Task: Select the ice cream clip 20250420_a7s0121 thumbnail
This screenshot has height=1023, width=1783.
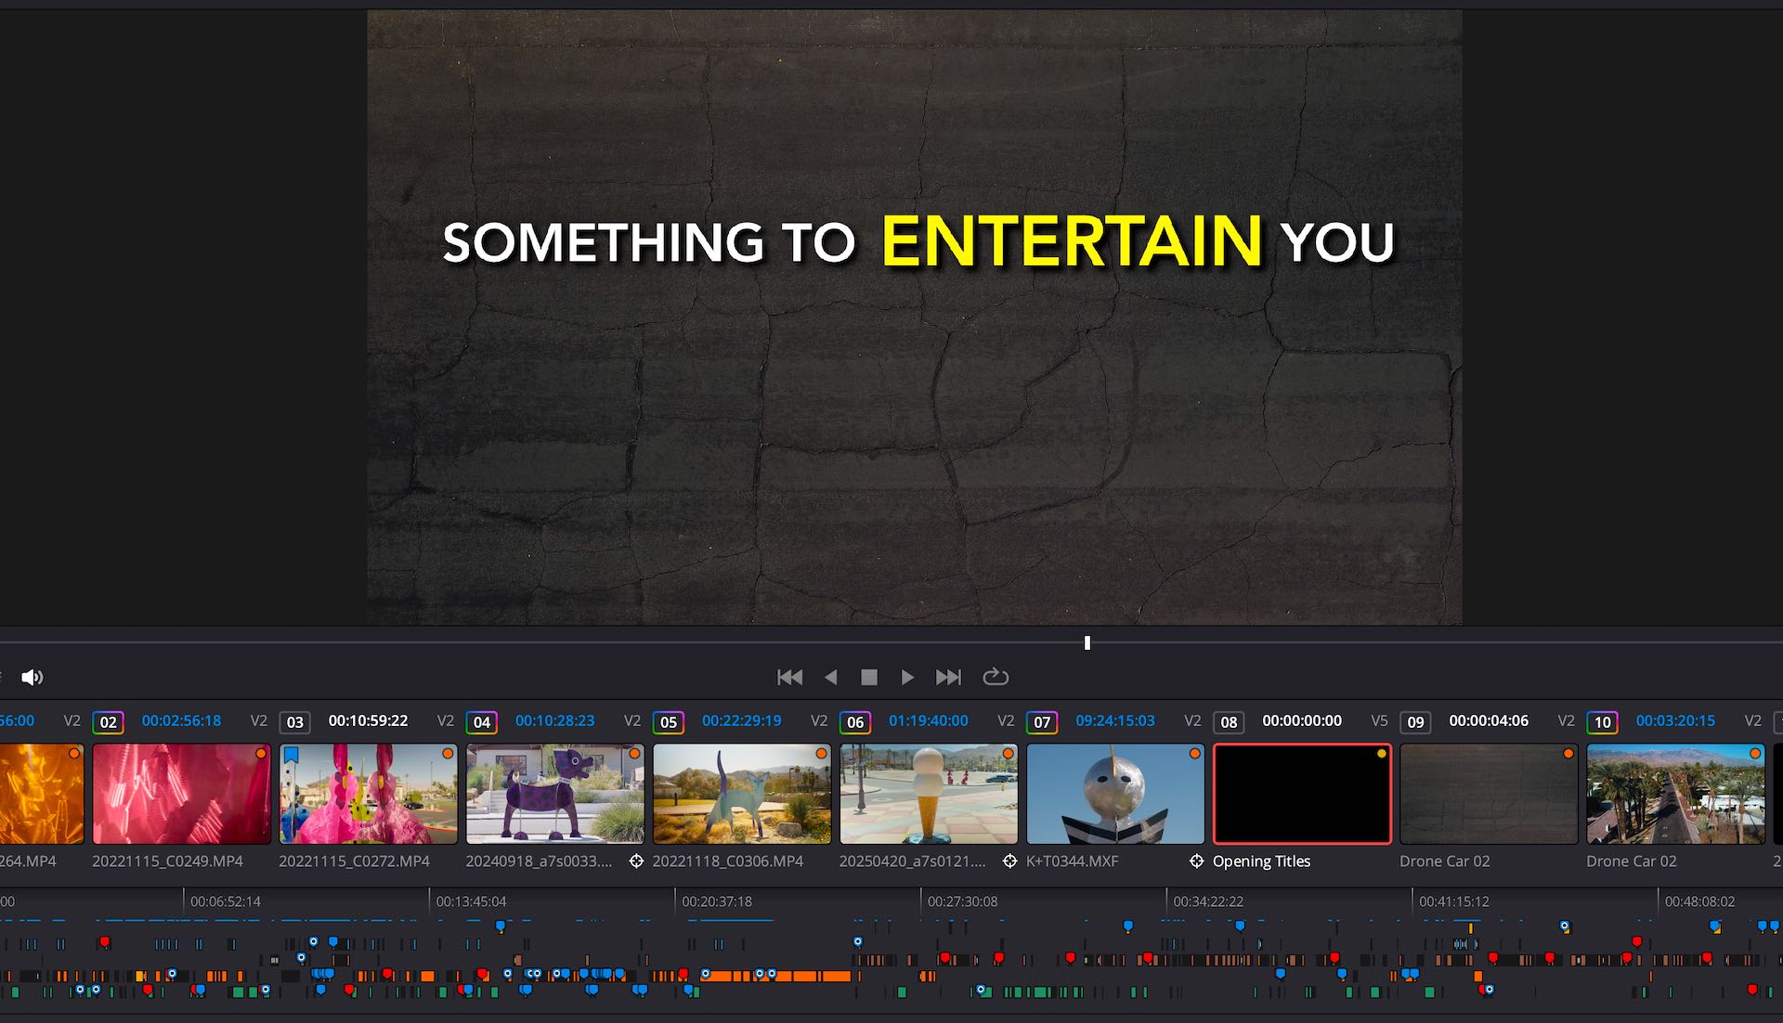Action: 927,794
